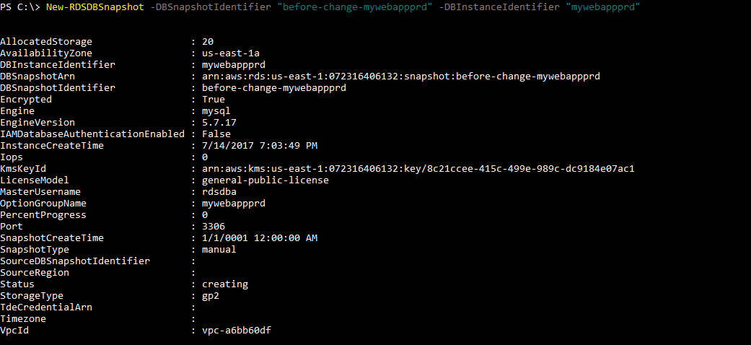This screenshot has height=345, width=751.
Task: Click the StorageType value gp2
Action: coord(211,296)
